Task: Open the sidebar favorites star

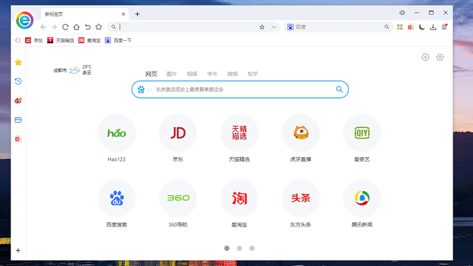Action: tap(18, 62)
